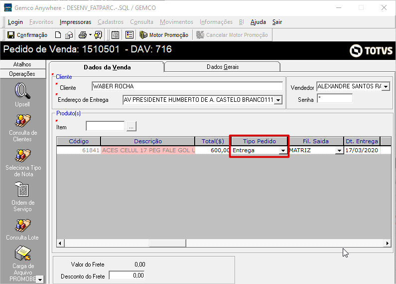
Task: Click the Desconto do Frete field
Action: pyautogui.click(x=127, y=276)
